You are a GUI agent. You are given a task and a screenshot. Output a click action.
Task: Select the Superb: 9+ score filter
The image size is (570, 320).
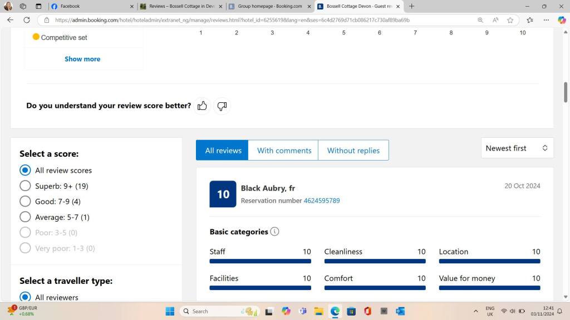click(25, 186)
